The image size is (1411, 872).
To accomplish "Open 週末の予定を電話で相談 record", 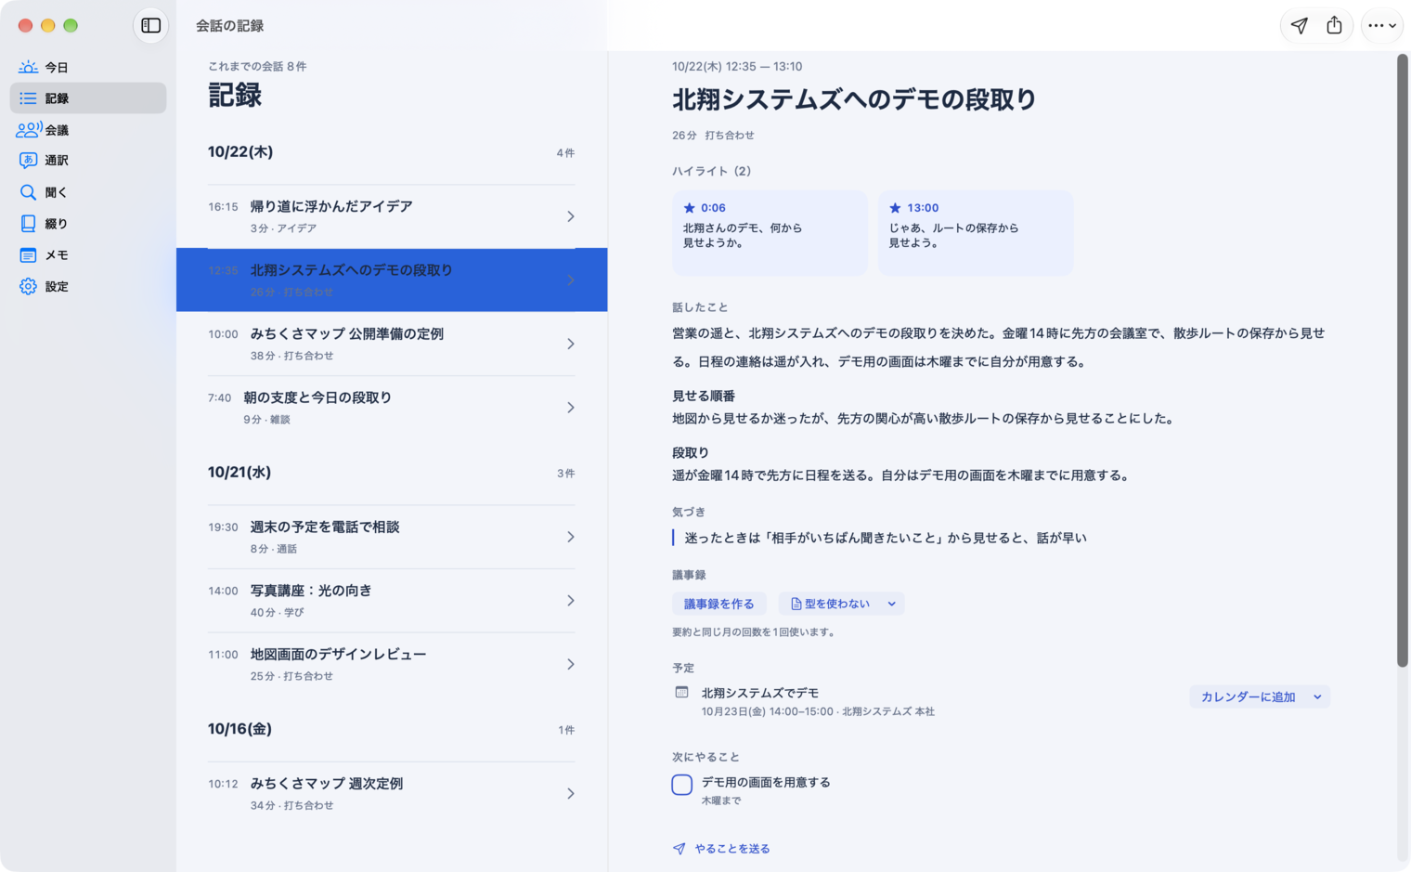I will pyautogui.click(x=392, y=537).
